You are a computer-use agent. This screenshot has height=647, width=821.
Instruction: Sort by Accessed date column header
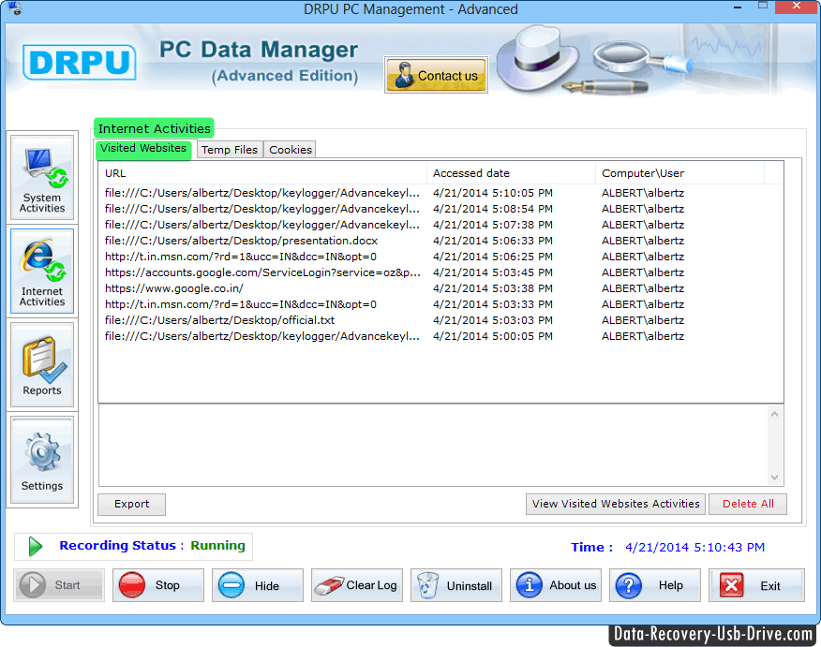(512, 173)
